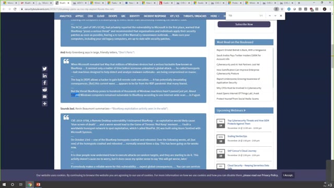Open Chrome three-dot menu
The width and height of the screenshot is (334, 188).
(330, 9)
